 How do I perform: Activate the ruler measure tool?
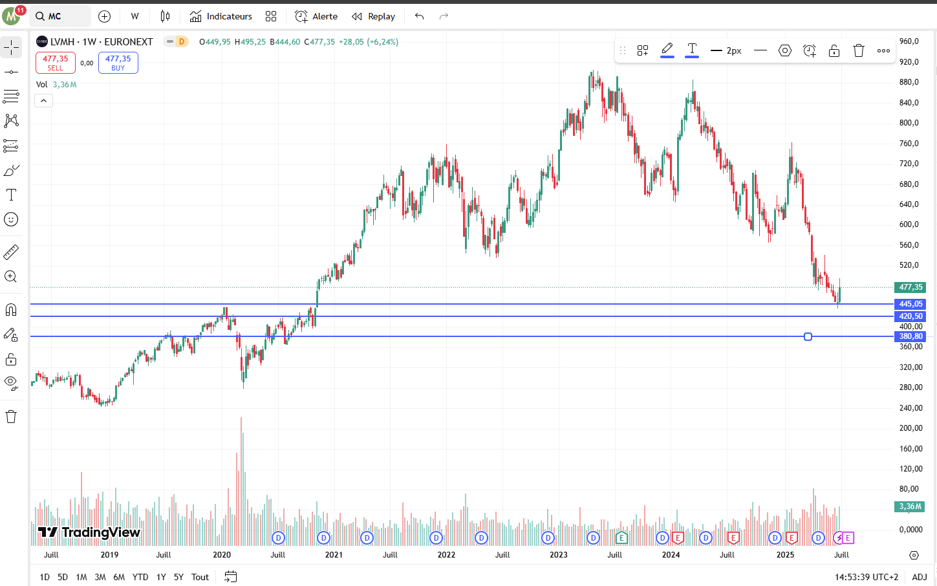tap(11, 252)
